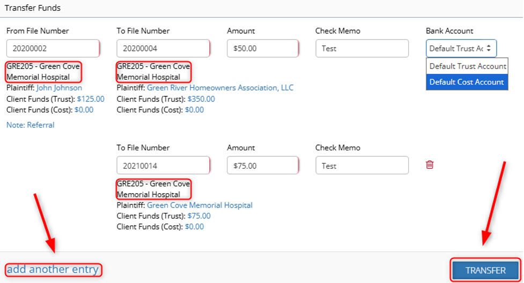Edit the To File Number 20210014 field

[x=163, y=165]
